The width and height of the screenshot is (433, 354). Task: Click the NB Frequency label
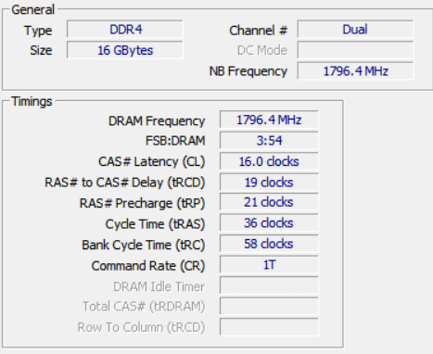pos(248,71)
